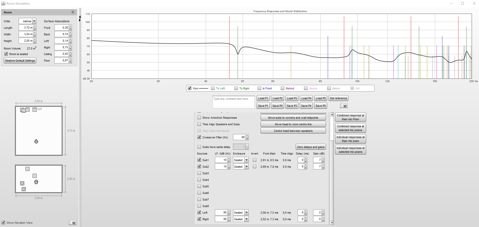
Task: Check Subs have same delay
Action: coord(199,147)
